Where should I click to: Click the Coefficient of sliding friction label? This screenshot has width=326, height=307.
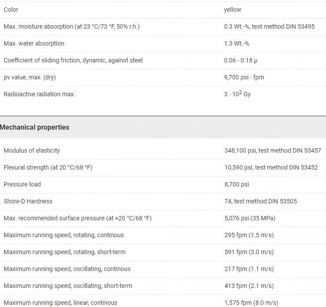(73, 60)
